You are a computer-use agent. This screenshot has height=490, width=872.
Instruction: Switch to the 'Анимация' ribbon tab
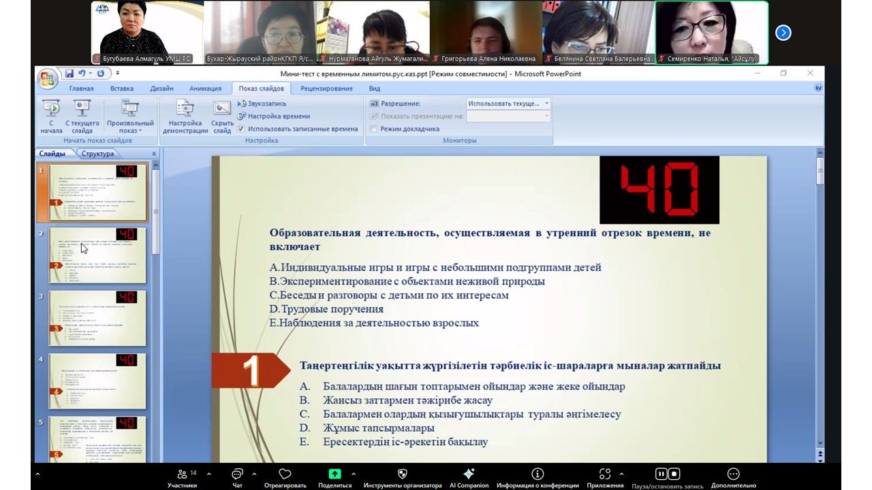pyautogui.click(x=205, y=88)
